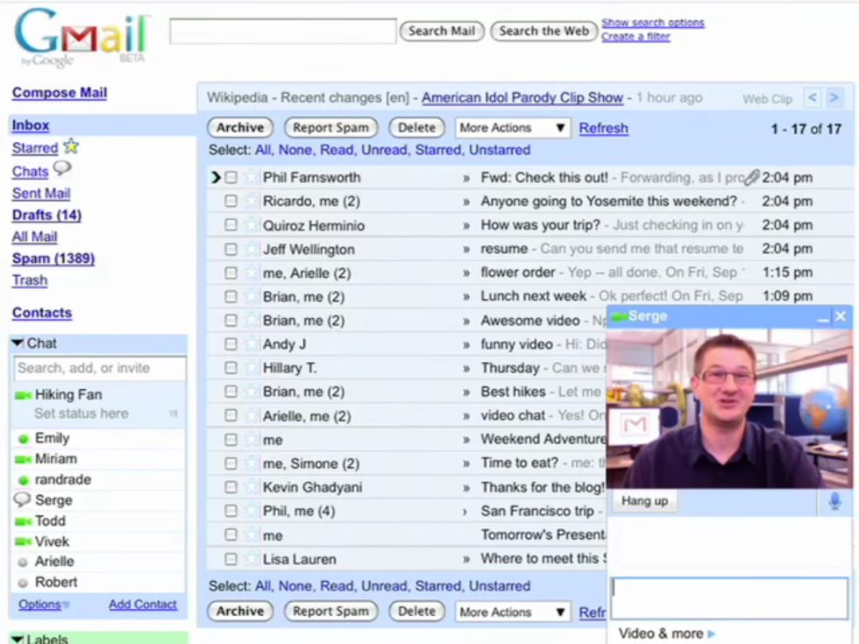Open the More Actions dropdown
This screenshot has height=644, width=859.
[x=512, y=128]
